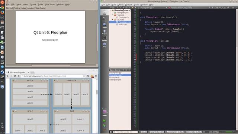Viewport: 238px width, 134px height.
Task: Open Chrome hamburger menu
Action: coord(96,76)
